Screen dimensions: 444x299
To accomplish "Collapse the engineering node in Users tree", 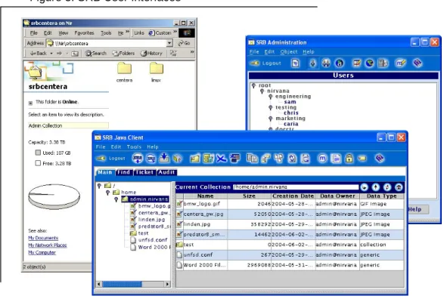I will (x=271, y=97).
